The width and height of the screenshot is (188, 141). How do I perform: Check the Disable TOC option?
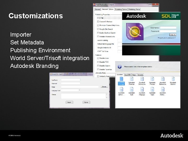[x=98, y=62]
